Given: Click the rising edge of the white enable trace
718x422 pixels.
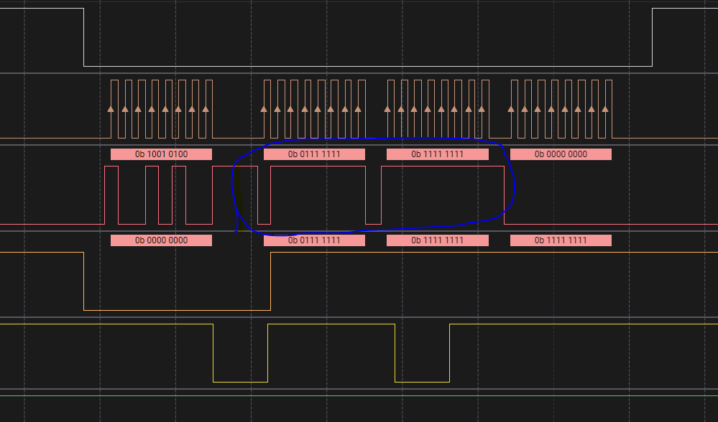Looking at the screenshot, I should [652, 37].
